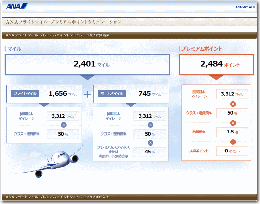This screenshot has width=260, height=204.
Task: Click the orange multiply icon above 1.5 倍
Action: (x=233, y=123)
